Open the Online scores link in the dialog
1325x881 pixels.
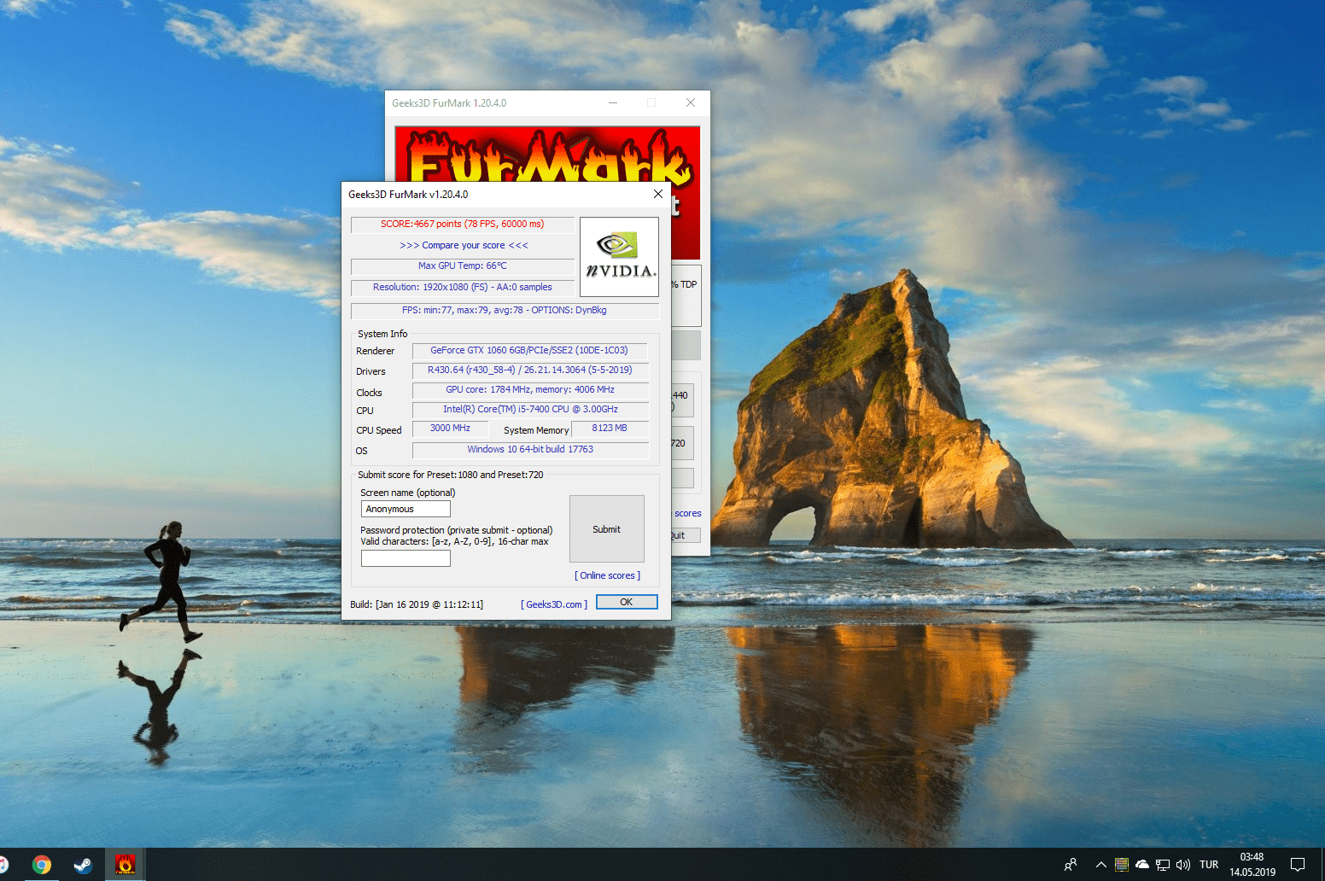(x=607, y=575)
